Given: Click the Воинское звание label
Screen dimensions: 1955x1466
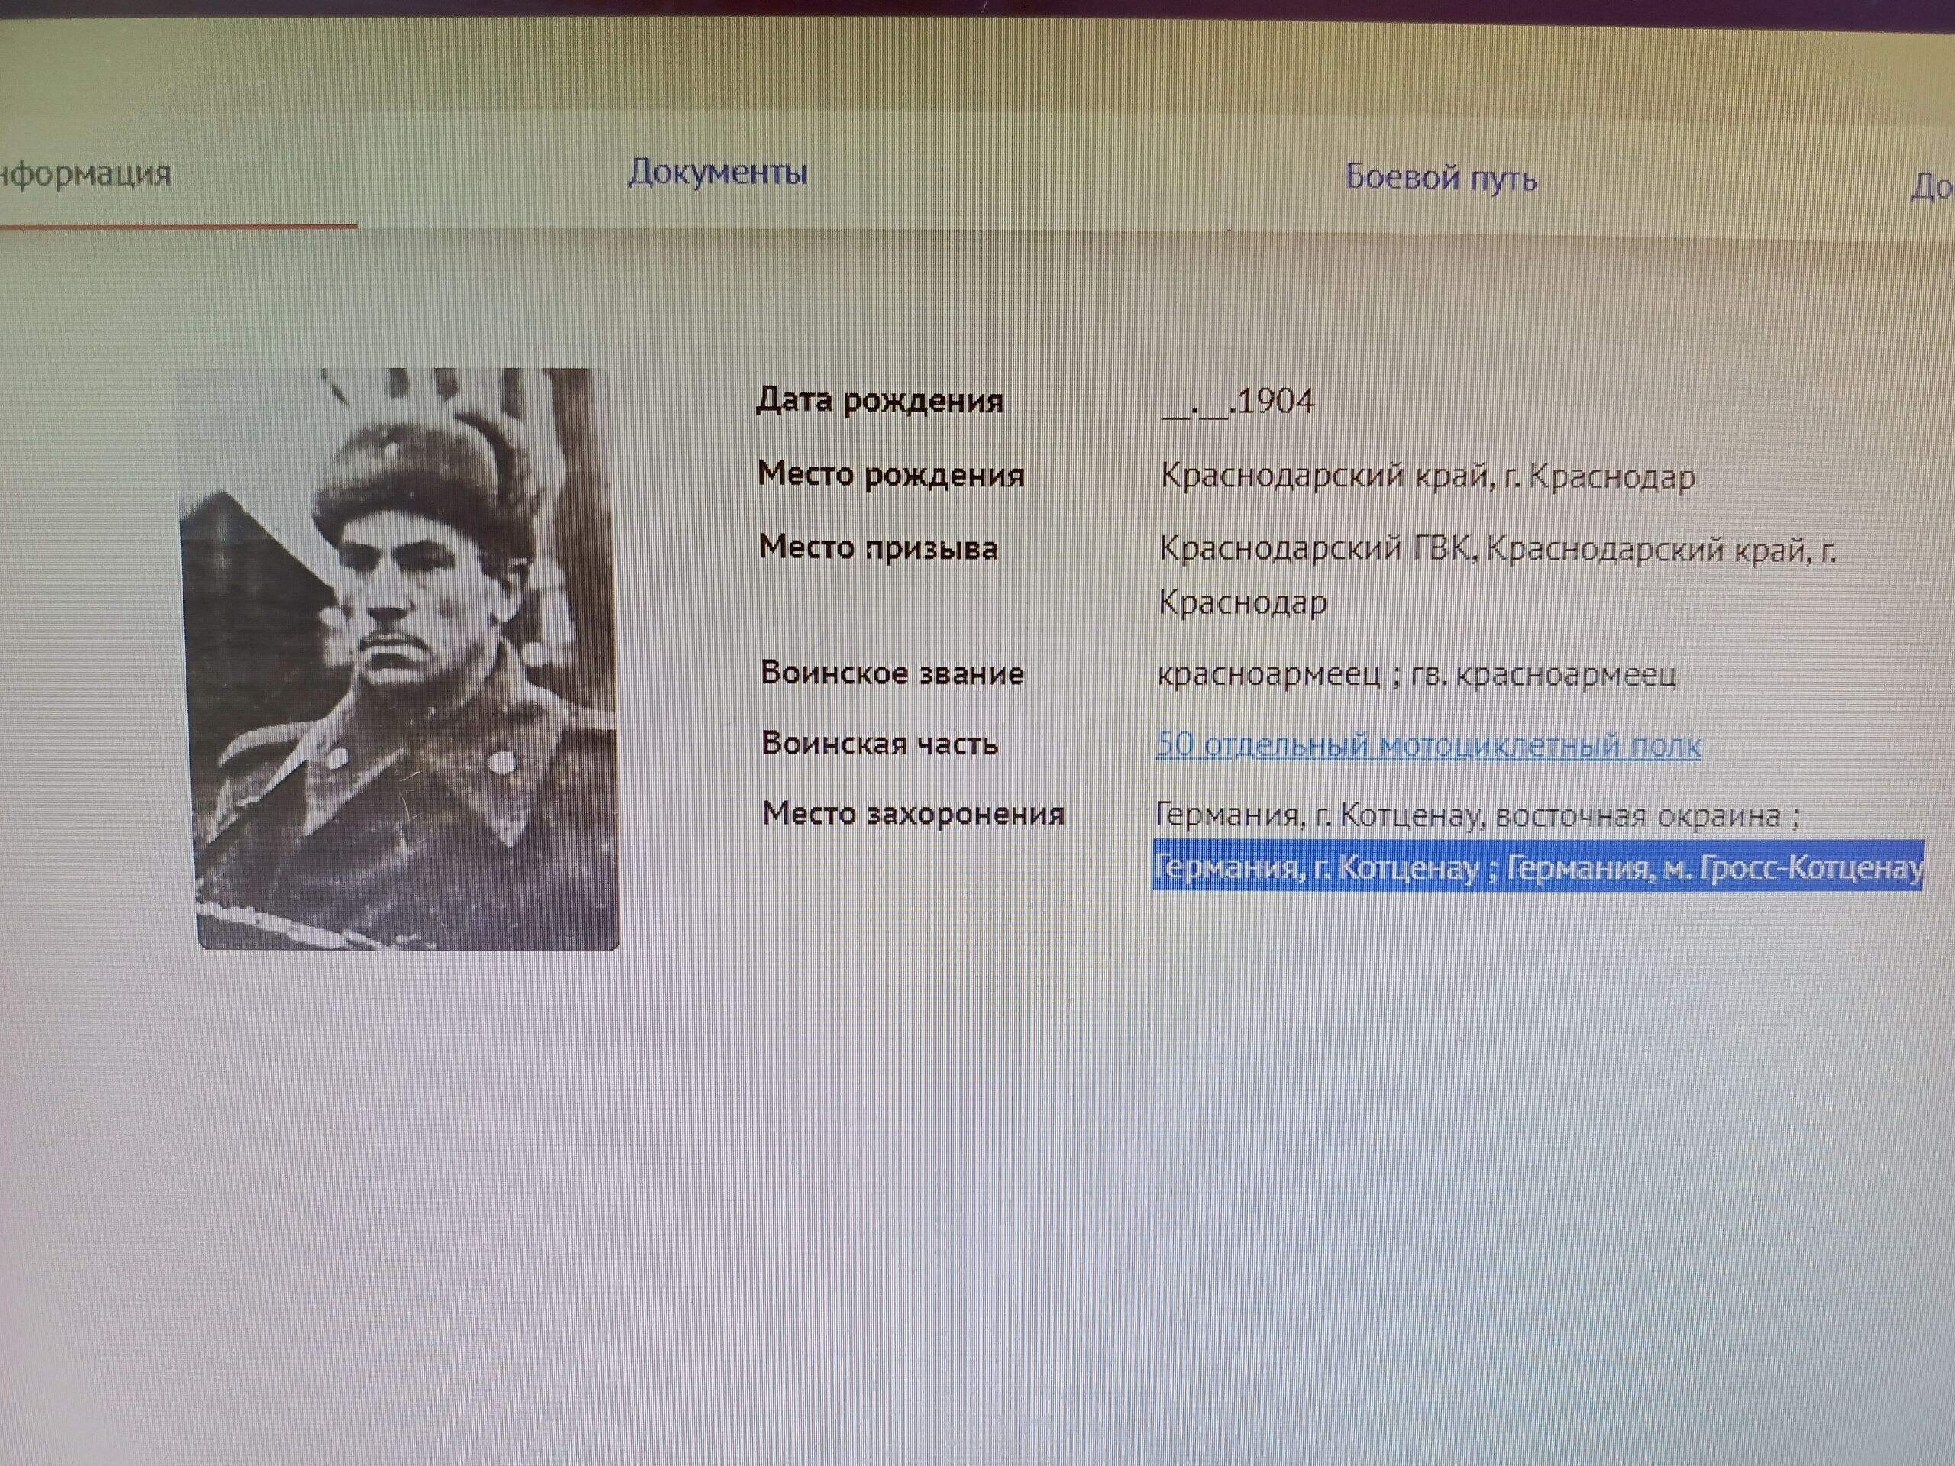Looking at the screenshot, I should 893,673.
